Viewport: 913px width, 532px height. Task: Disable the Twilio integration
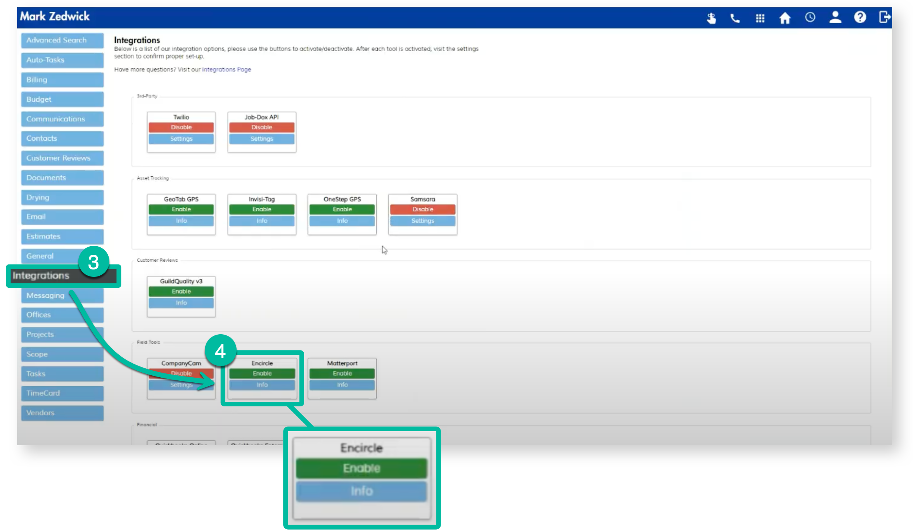tap(181, 127)
